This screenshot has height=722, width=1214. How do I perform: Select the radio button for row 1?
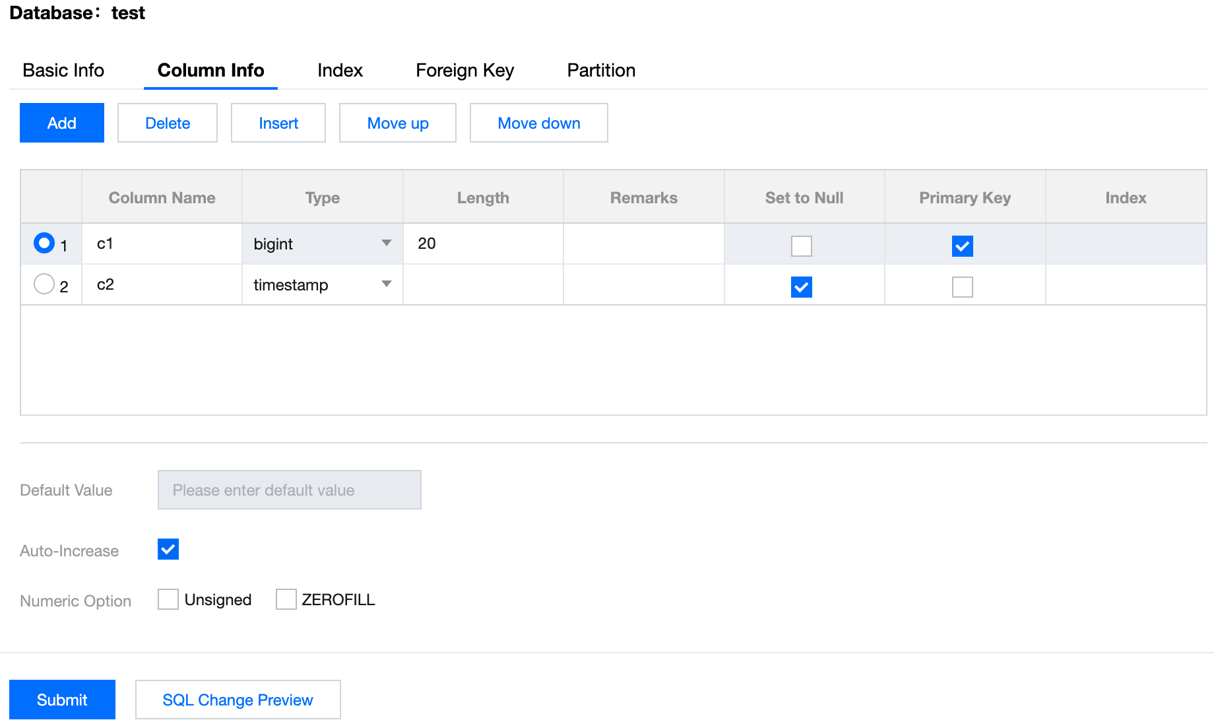[x=44, y=244]
